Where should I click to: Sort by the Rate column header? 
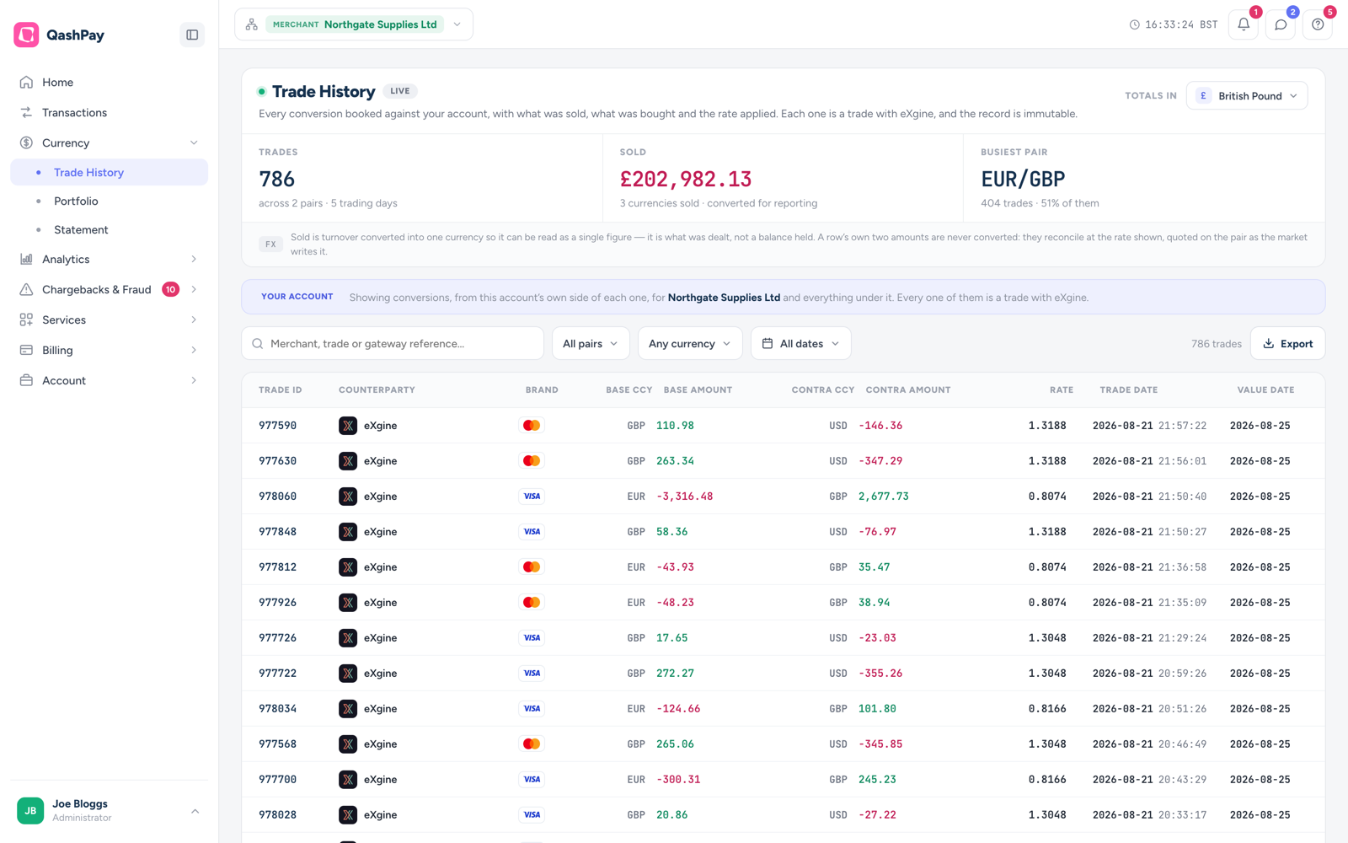click(x=1062, y=389)
